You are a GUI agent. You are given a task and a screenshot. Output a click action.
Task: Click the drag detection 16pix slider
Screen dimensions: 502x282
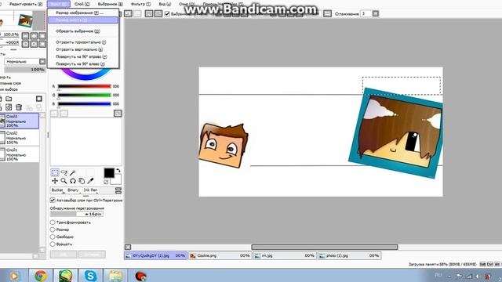point(77,214)
